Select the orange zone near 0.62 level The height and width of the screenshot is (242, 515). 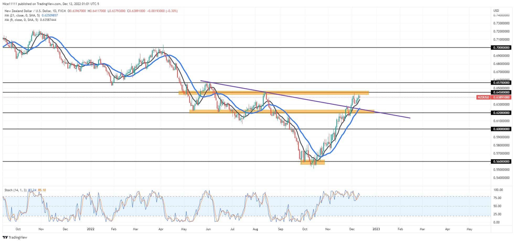282,112
